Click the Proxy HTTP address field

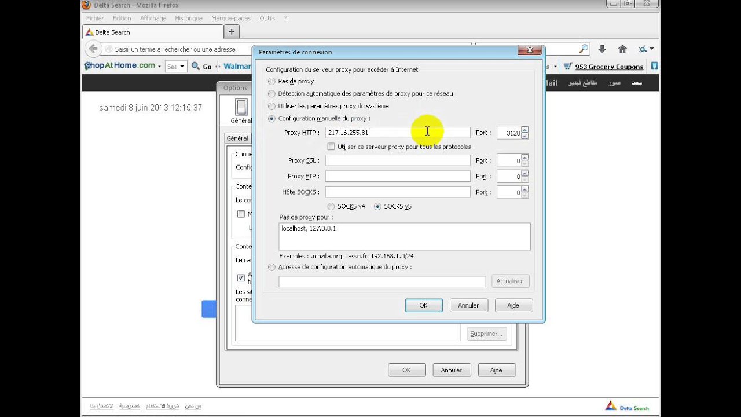coord(398,133)
